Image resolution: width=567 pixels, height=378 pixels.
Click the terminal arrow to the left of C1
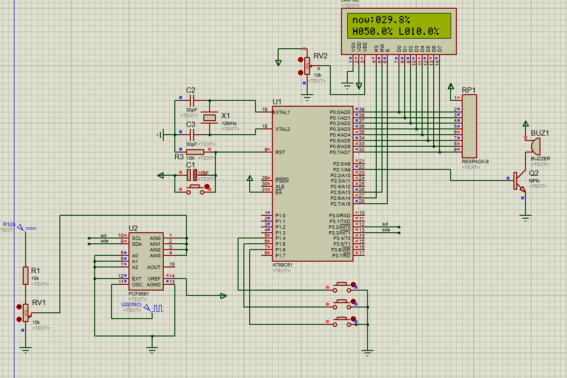click(160, 176)
